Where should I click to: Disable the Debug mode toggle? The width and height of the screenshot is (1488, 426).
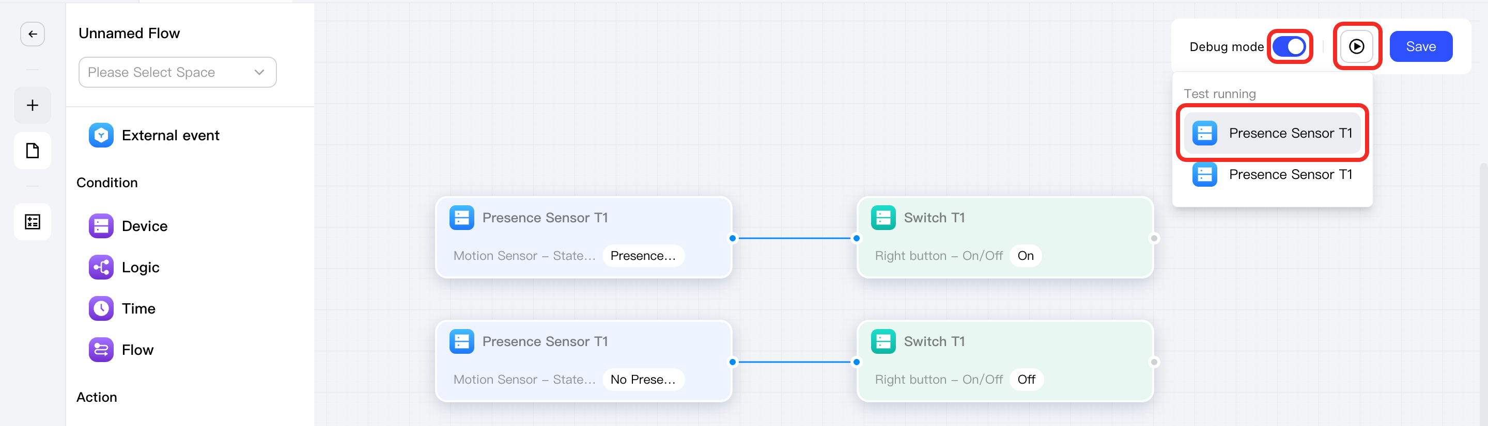click(1289, 47)
